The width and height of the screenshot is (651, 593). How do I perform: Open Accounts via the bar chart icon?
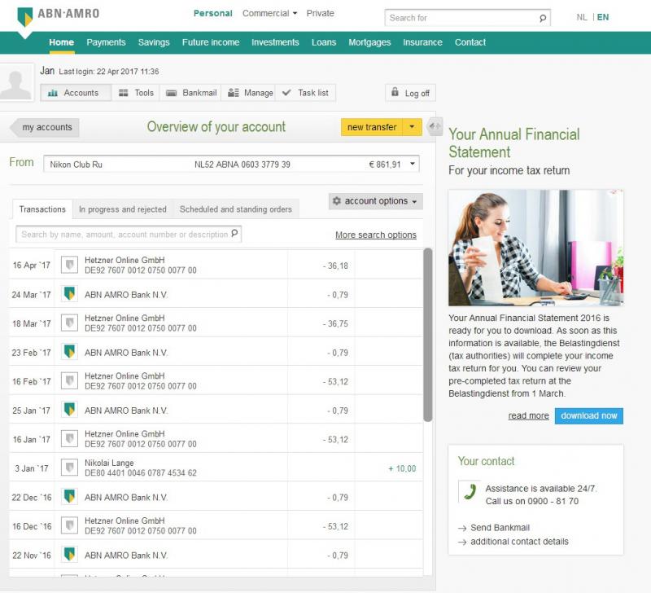tap(53, 93)
